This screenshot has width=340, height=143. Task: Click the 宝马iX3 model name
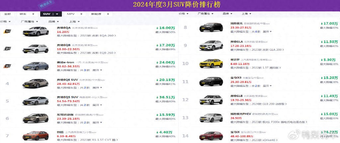pos(236,77)
